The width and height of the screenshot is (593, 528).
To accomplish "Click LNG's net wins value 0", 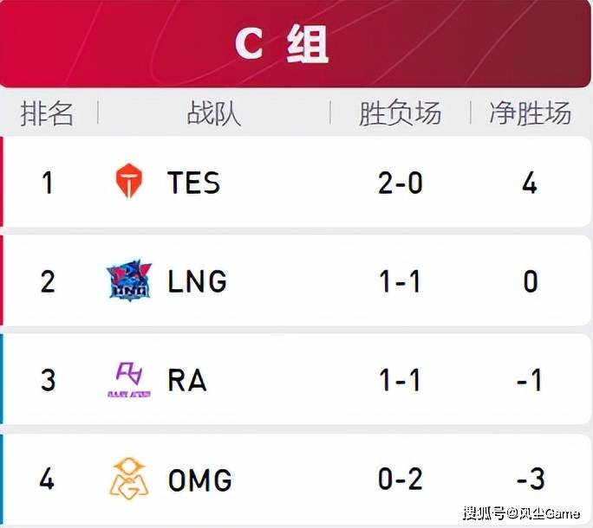I will pos(531,281).
